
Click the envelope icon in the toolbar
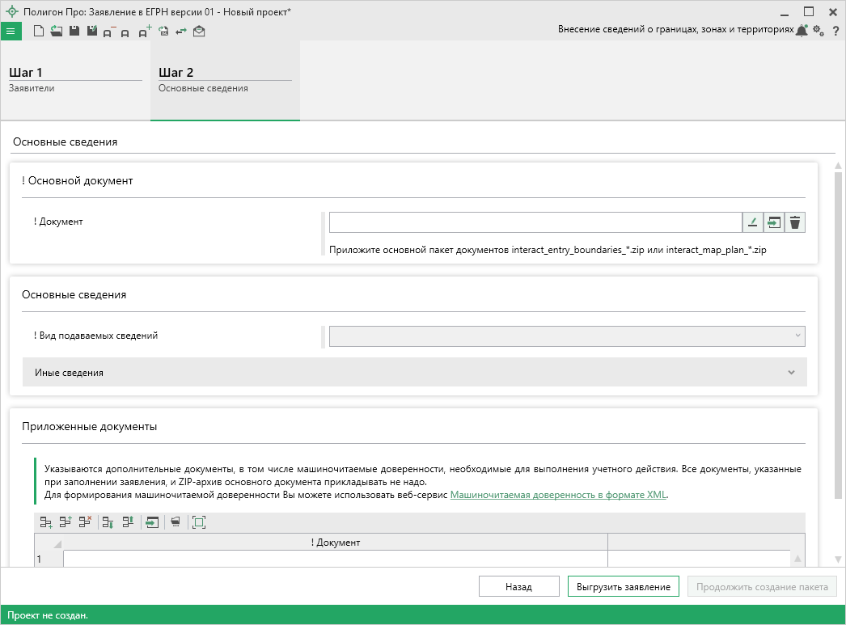pyautogui.click(x=199, y=32)
